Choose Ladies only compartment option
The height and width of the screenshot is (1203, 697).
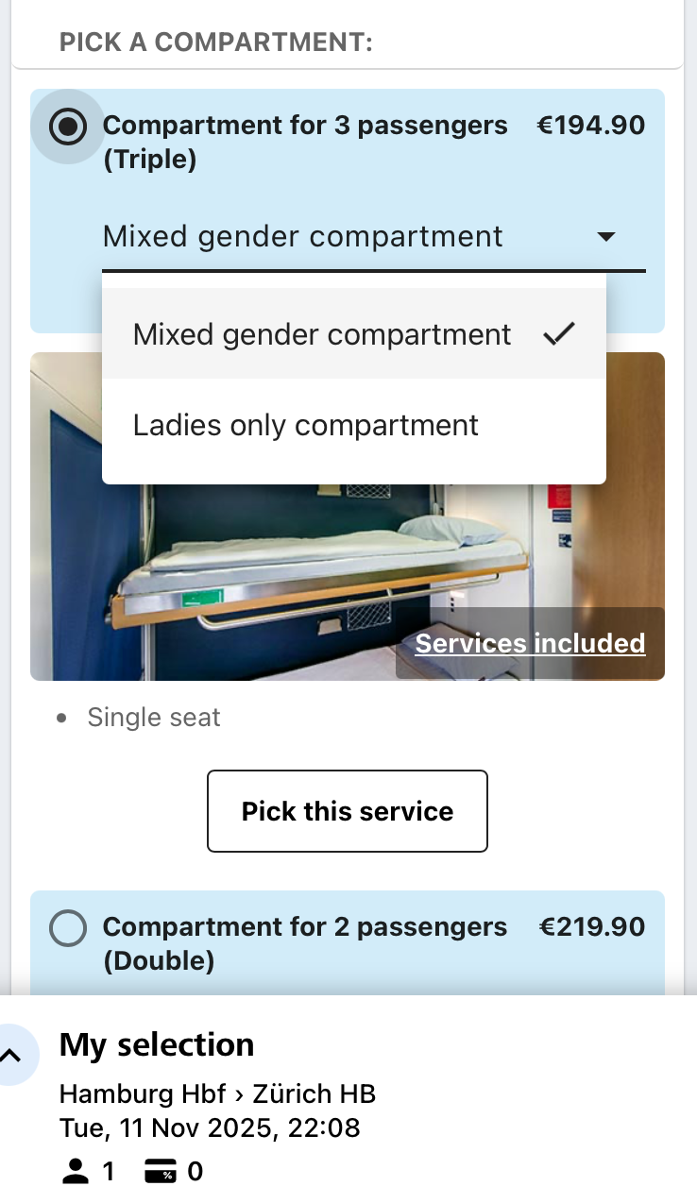(x=306, y=426)
